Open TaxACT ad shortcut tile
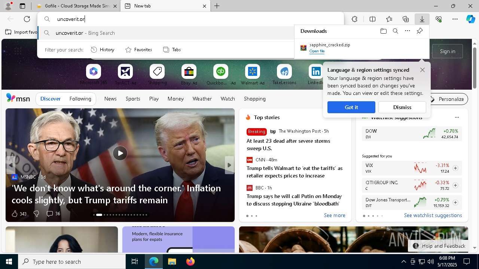The width and height of the screenshot is (479, 269). (125, 74)
